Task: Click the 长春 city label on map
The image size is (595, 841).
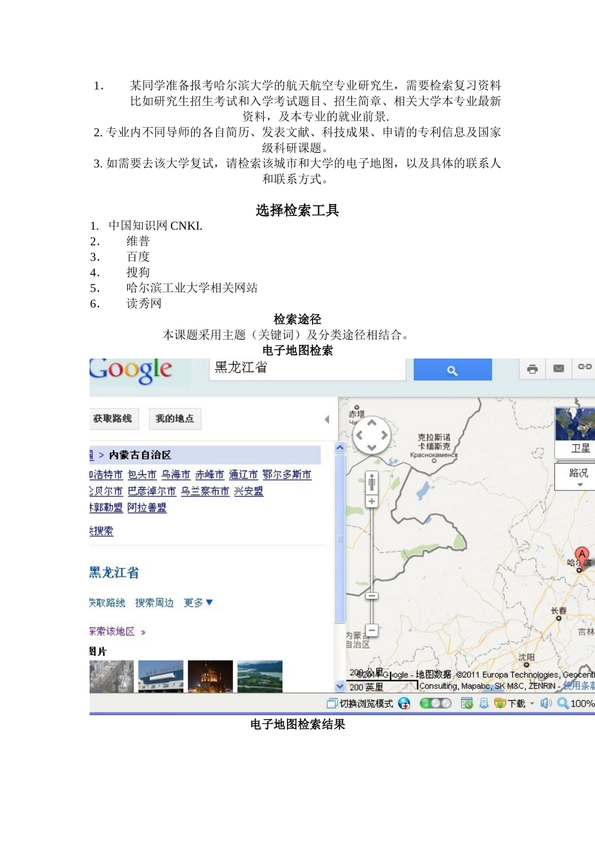Action: pyautogui.click(x=559, y=611)
